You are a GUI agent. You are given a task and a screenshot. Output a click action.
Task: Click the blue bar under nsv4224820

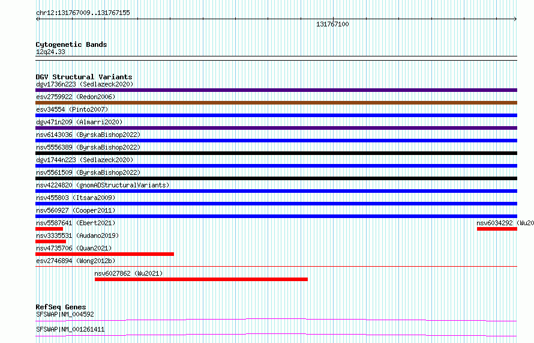[276, 191]
